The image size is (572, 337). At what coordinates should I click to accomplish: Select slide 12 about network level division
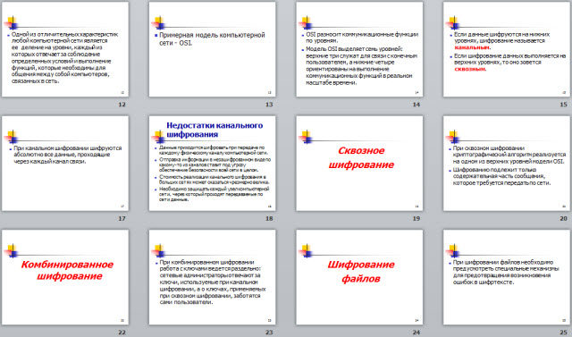[x=65, y=49]
